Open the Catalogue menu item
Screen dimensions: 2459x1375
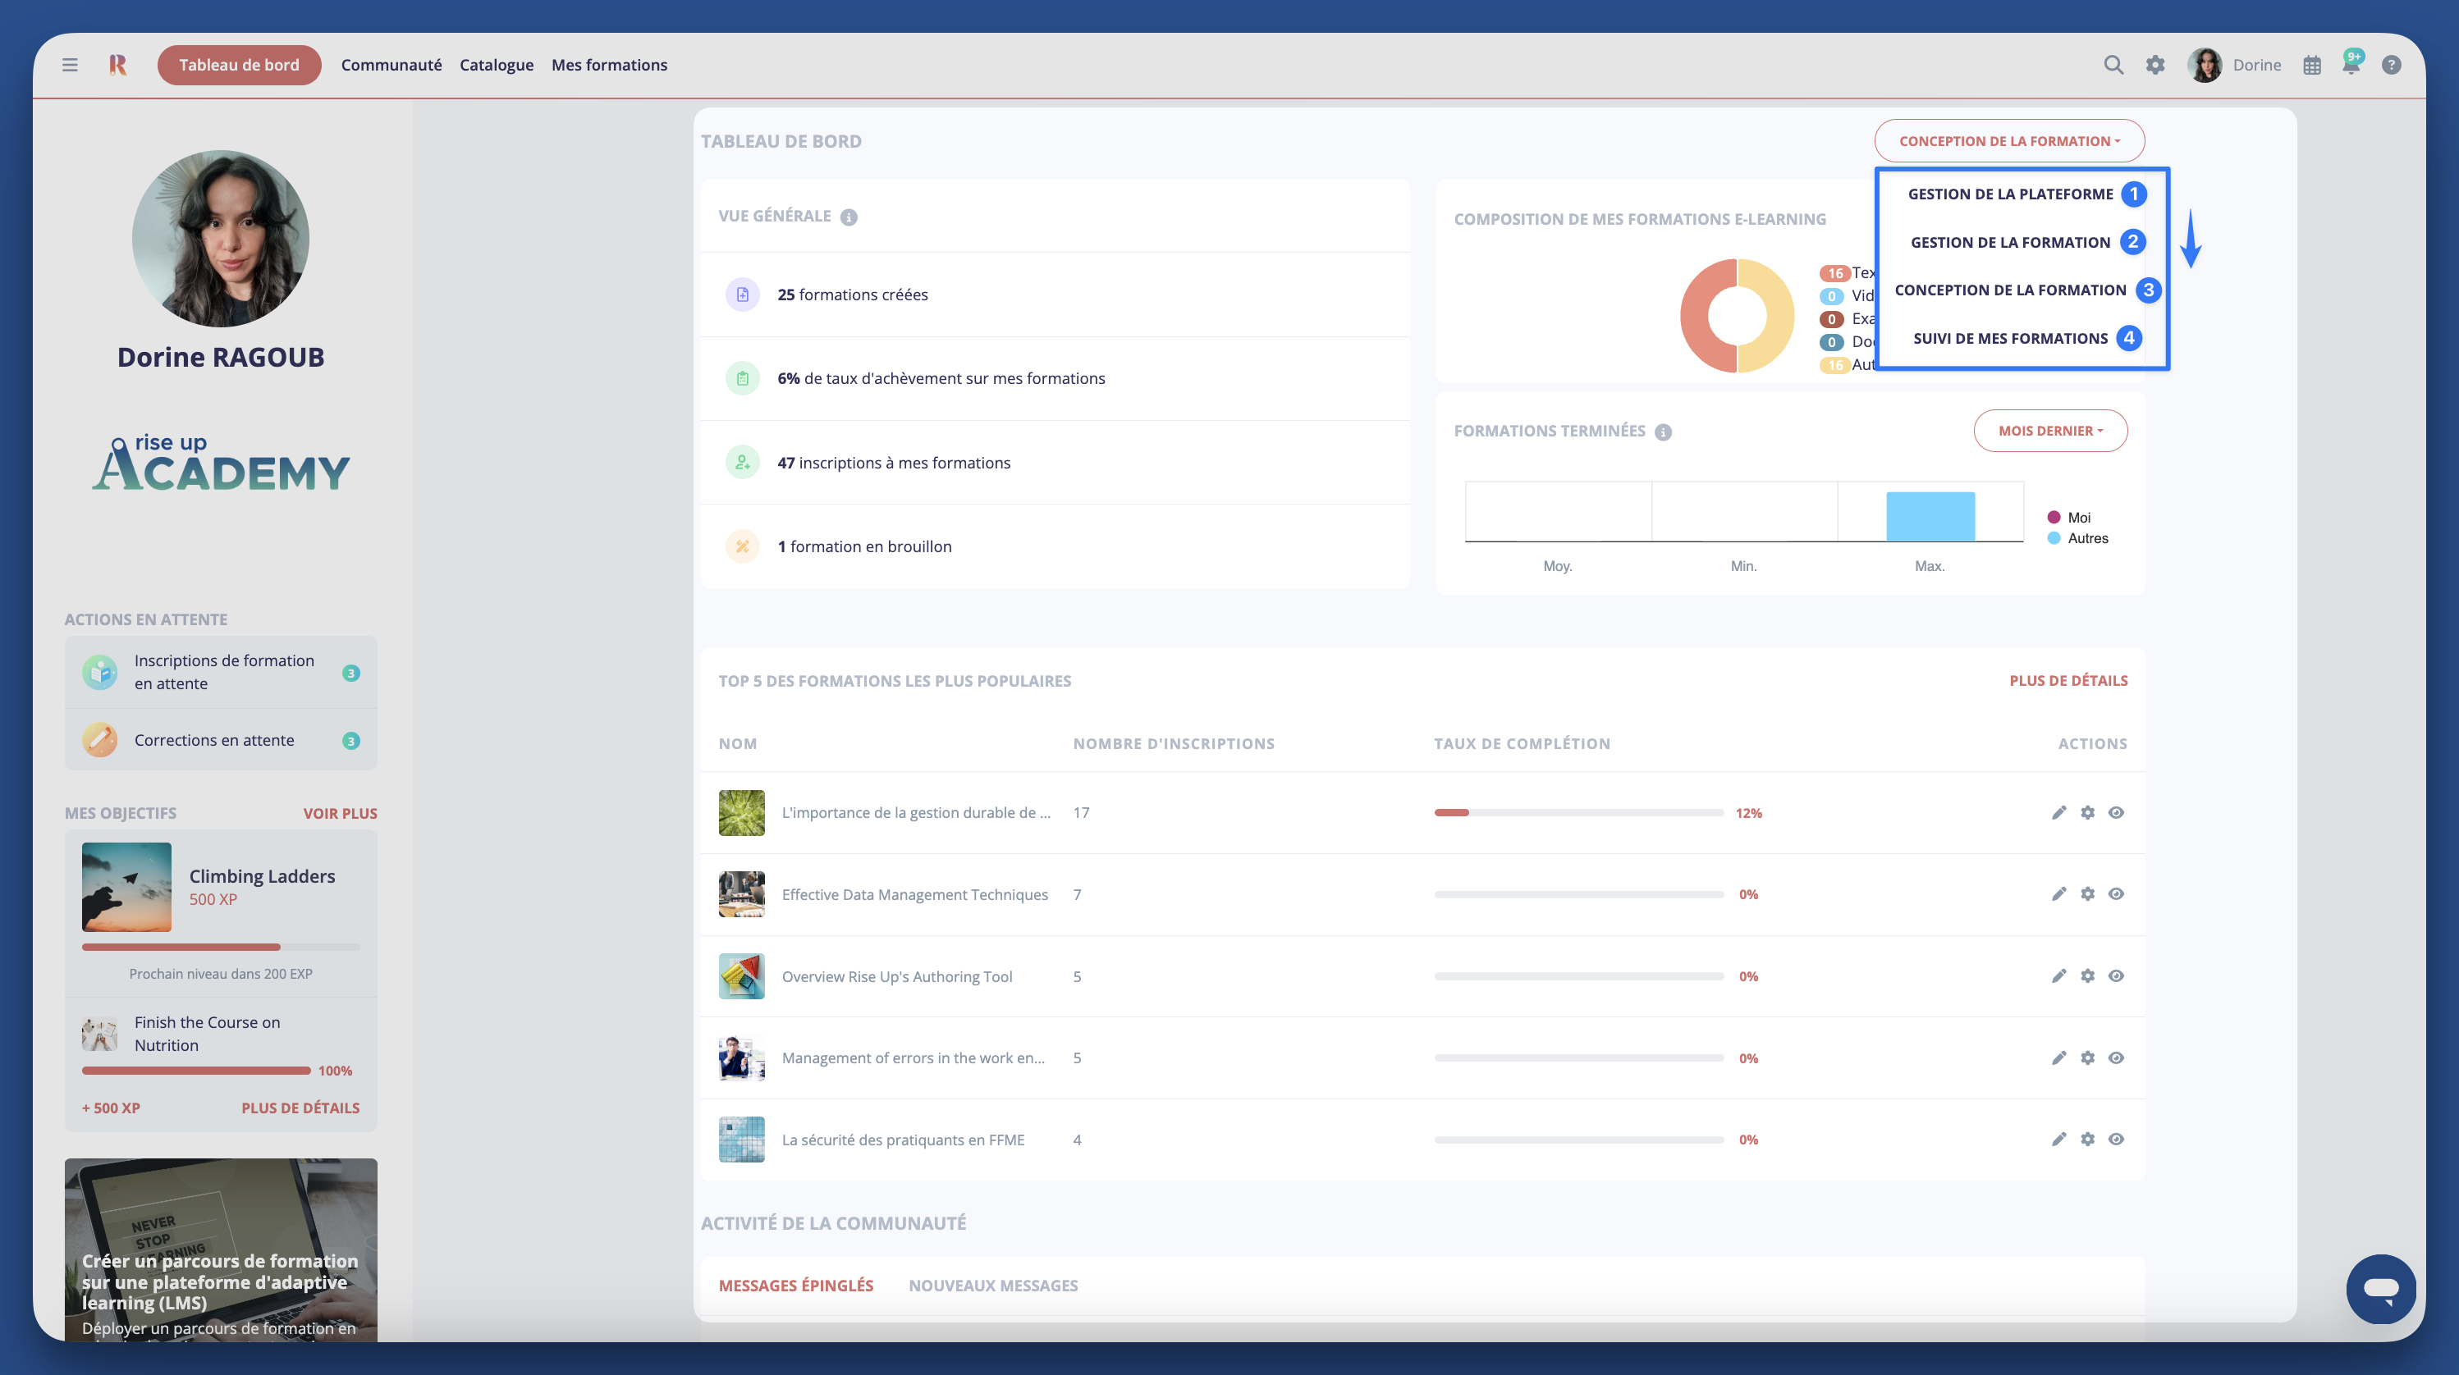(x=497, y=65)
